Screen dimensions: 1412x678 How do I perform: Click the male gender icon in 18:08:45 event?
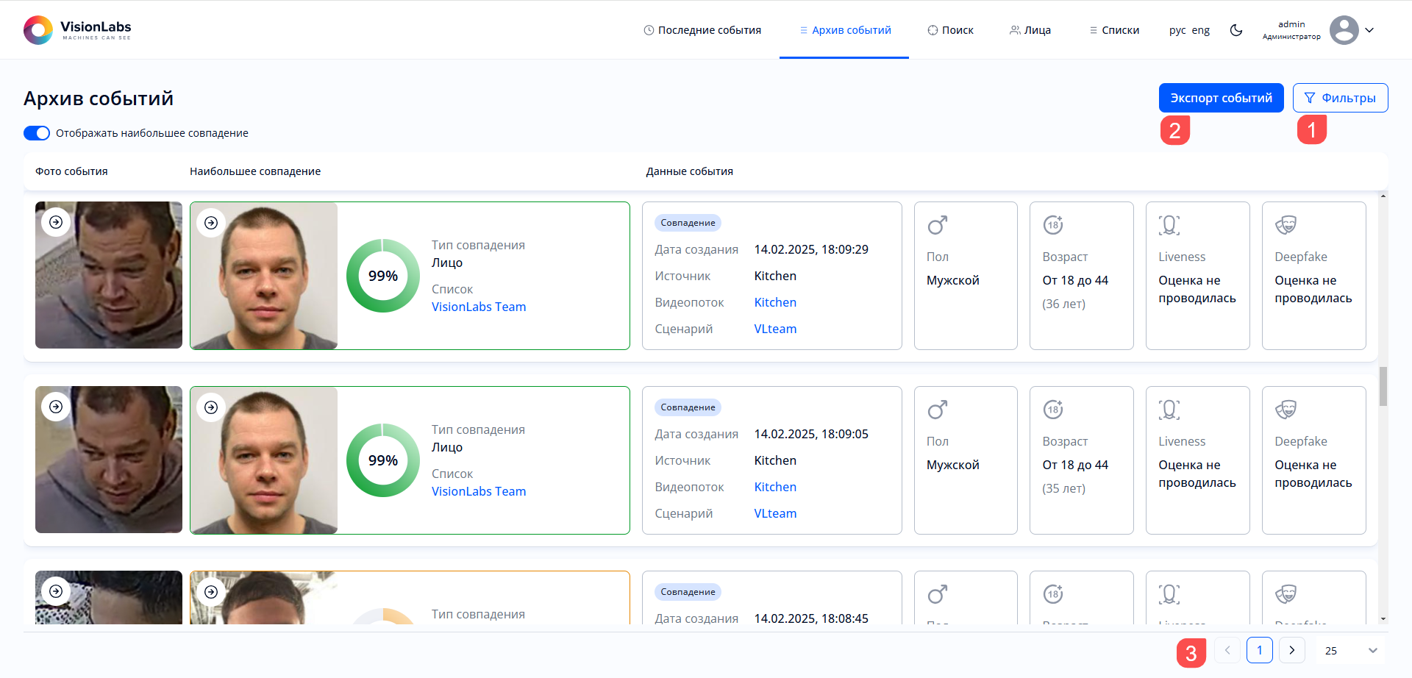(x=937, y=594)
